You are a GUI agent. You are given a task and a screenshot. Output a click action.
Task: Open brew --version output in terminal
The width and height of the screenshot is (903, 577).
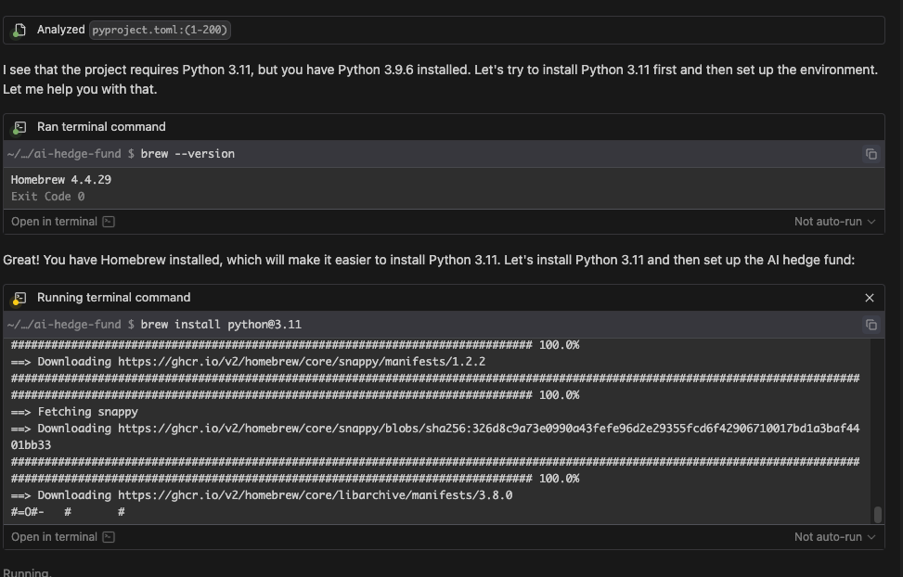pos(54,222)
